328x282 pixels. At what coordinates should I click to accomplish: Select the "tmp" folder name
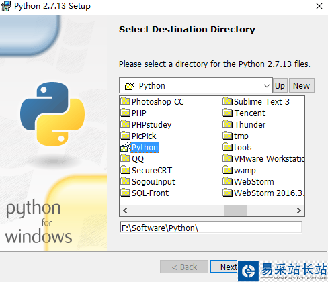(241, 136)
